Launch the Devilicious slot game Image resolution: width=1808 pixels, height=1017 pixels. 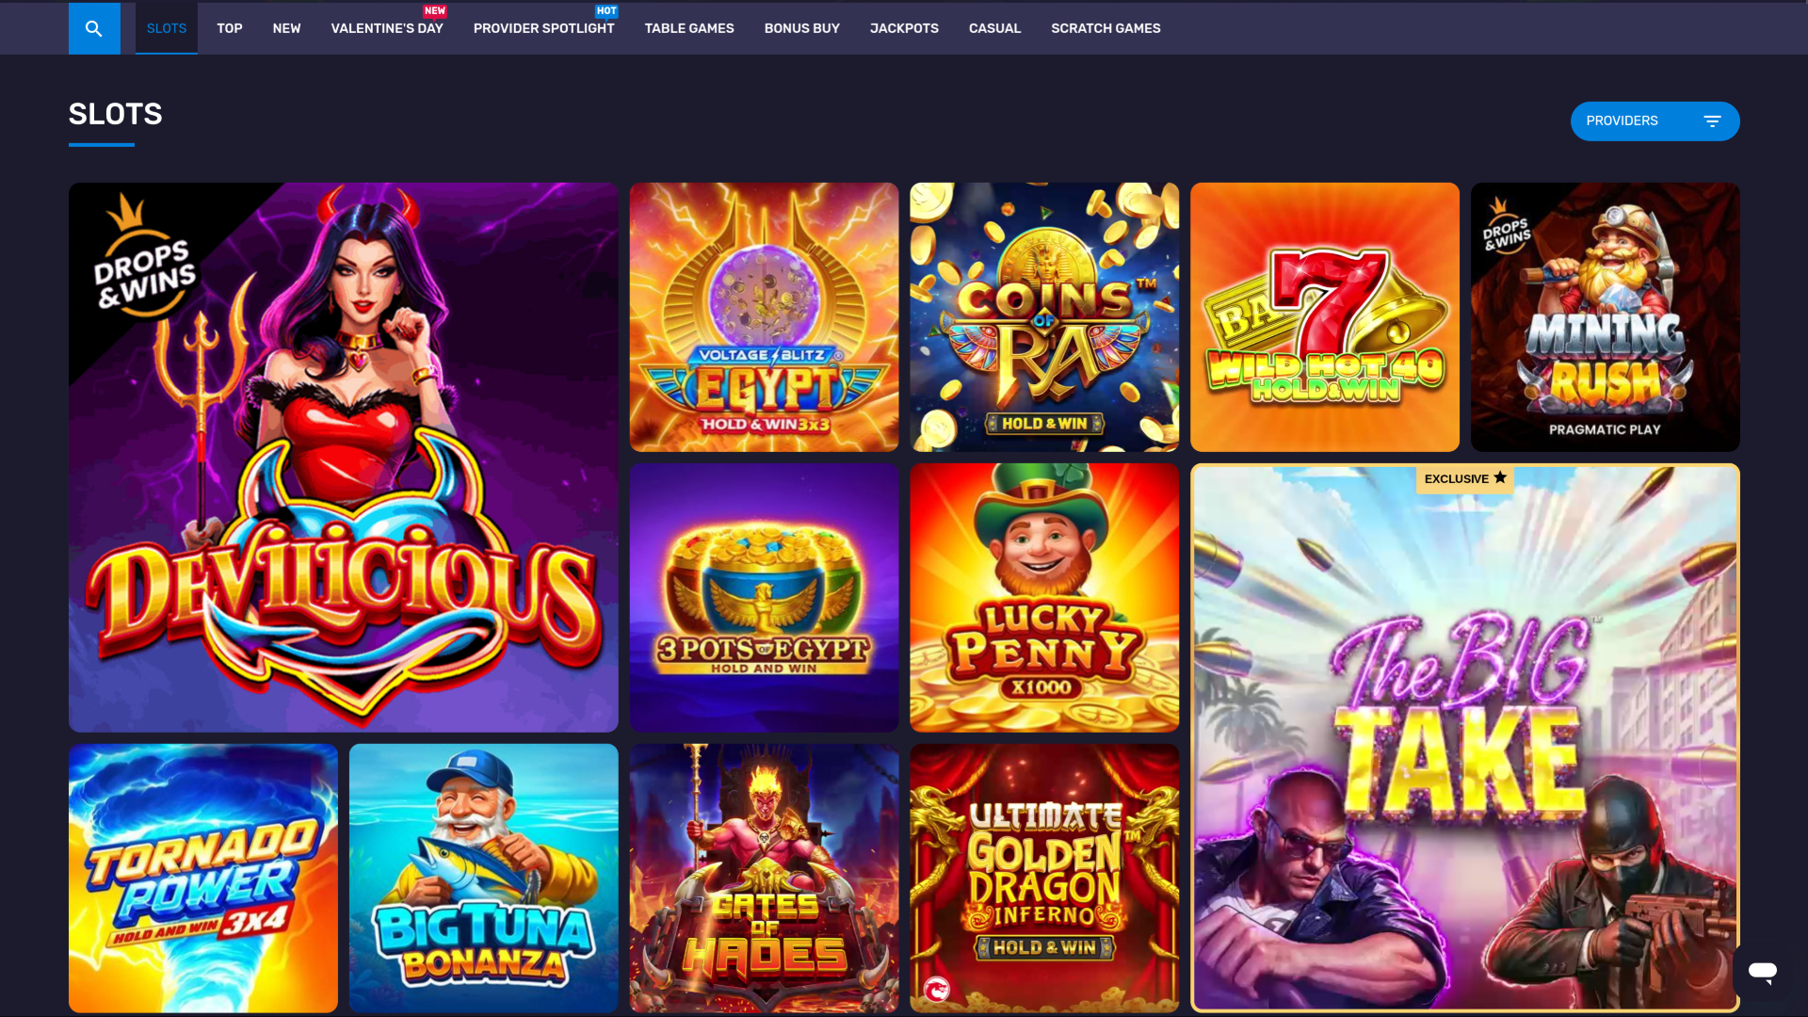click(343, 457)
